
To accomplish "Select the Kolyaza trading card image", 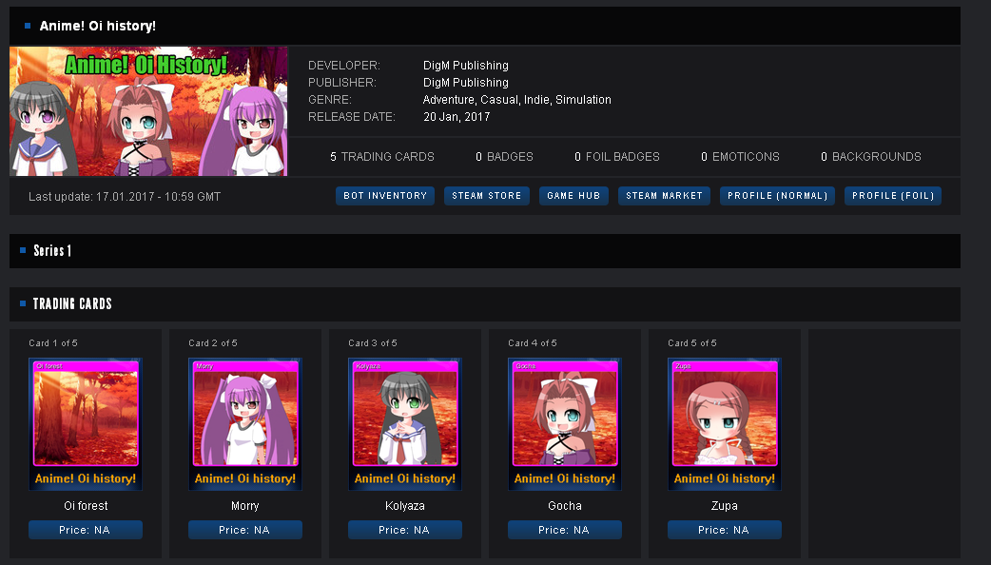I will click(405, 423).
